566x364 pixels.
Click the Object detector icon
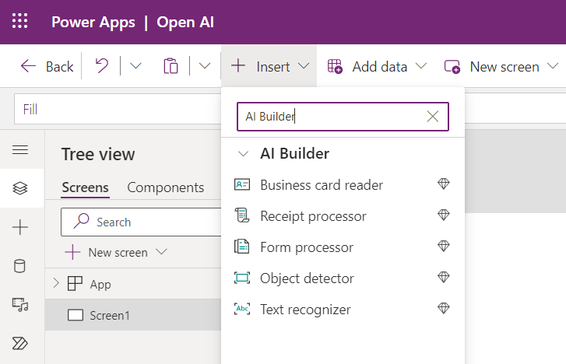(242, 278)
